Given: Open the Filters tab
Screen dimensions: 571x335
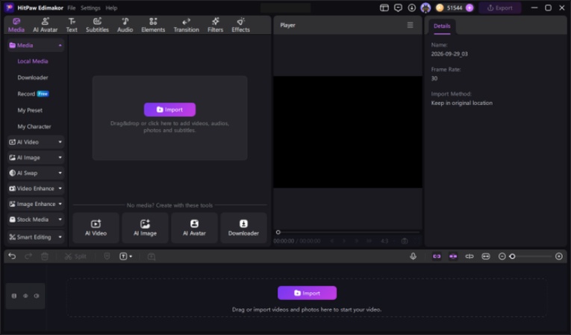Looking at the screenshot, I should [x=215, y=25].
